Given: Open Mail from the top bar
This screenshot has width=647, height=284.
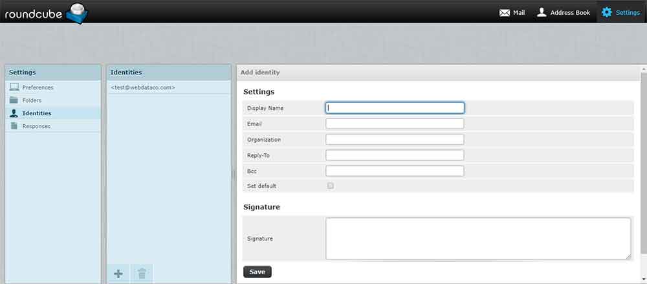Looking at the screenshot, I should 512,12.
